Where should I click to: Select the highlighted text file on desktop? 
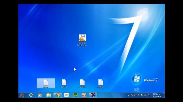pos(46,83)
